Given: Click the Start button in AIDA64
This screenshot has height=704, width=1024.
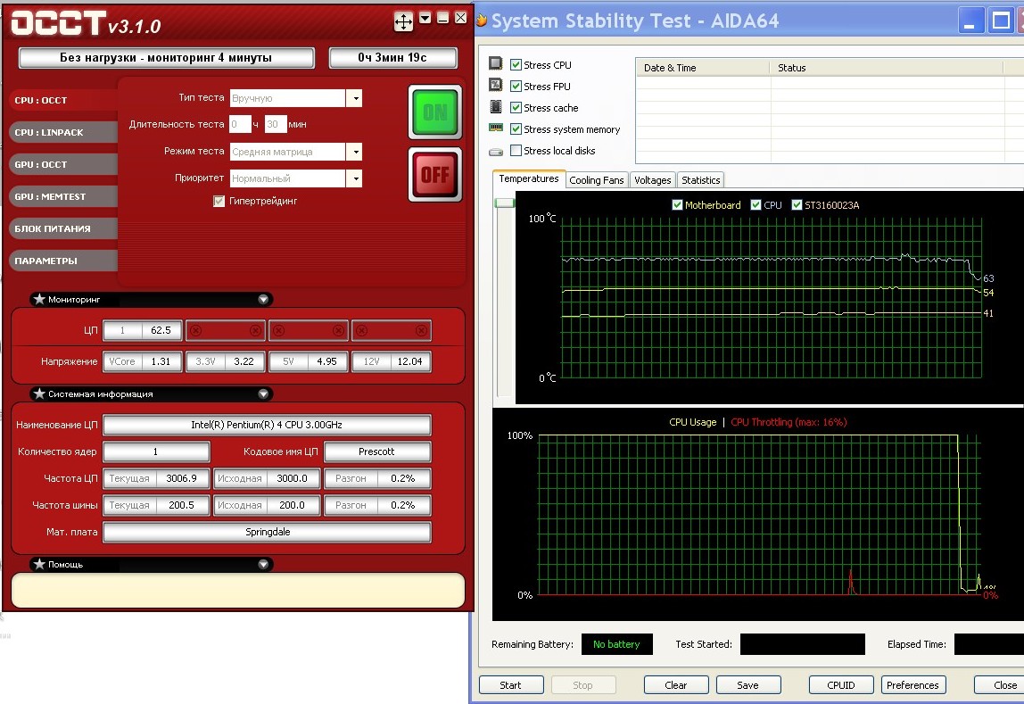Looking at the screenshot, I should pos(511,685).
